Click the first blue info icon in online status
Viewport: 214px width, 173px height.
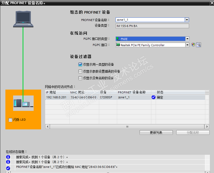[8, 157]
